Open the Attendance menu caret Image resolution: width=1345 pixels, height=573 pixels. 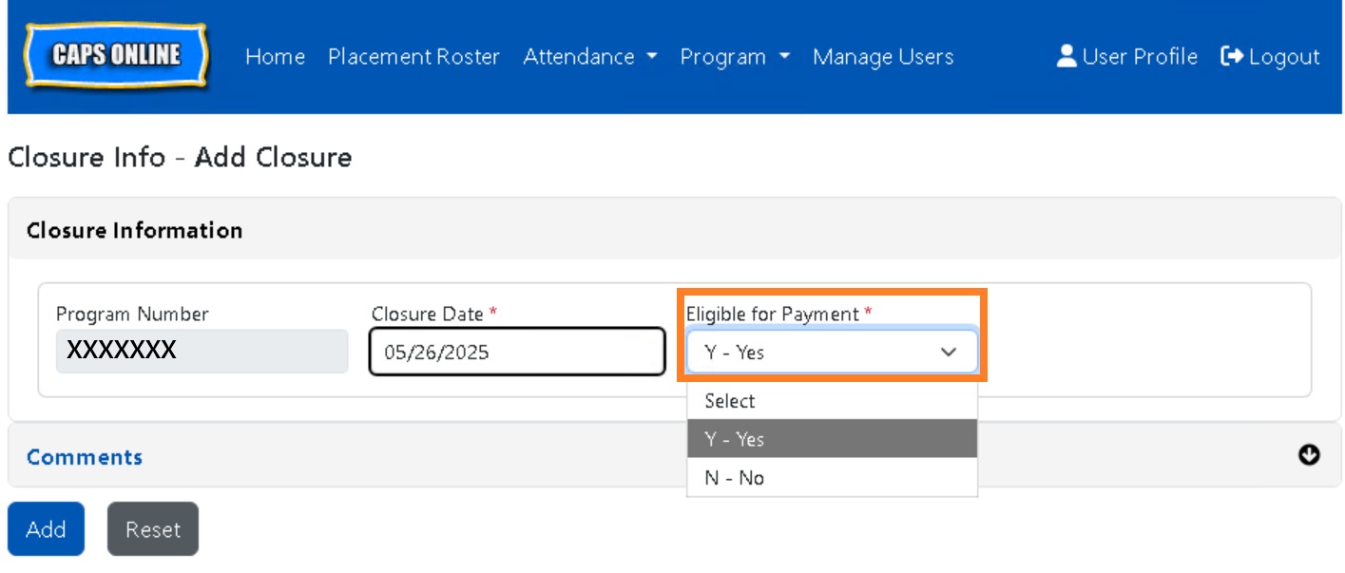(x=651, y=57)
